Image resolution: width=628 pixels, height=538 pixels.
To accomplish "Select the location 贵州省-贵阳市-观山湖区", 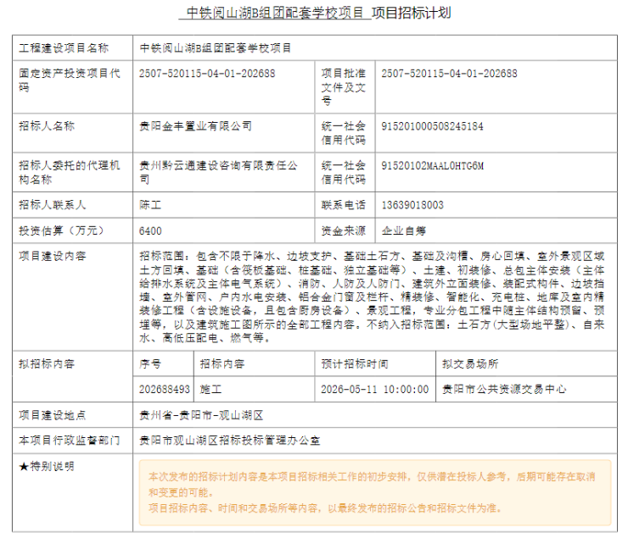I will coord(201,415).
